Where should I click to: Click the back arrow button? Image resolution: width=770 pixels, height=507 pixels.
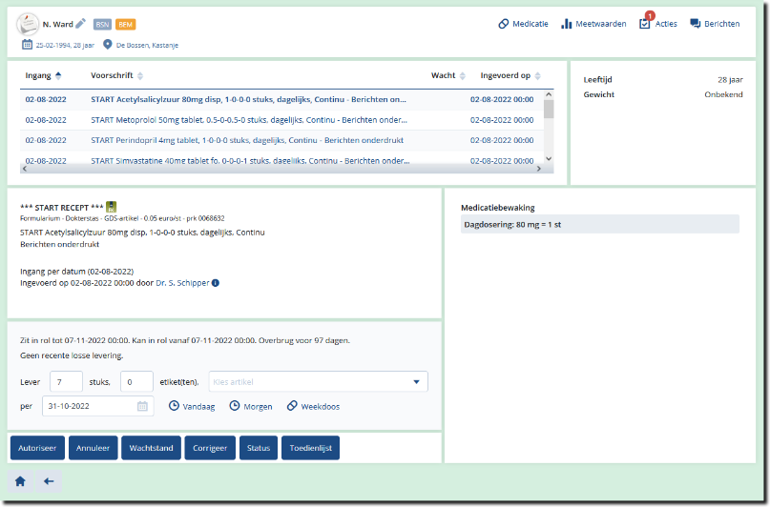[x=49, y=481]
